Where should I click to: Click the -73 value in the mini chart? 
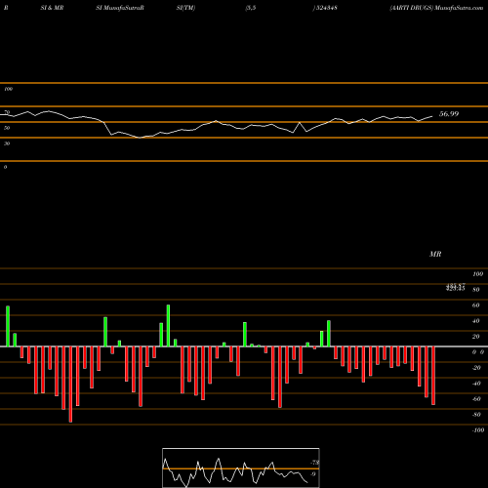(x=315, y=463)
